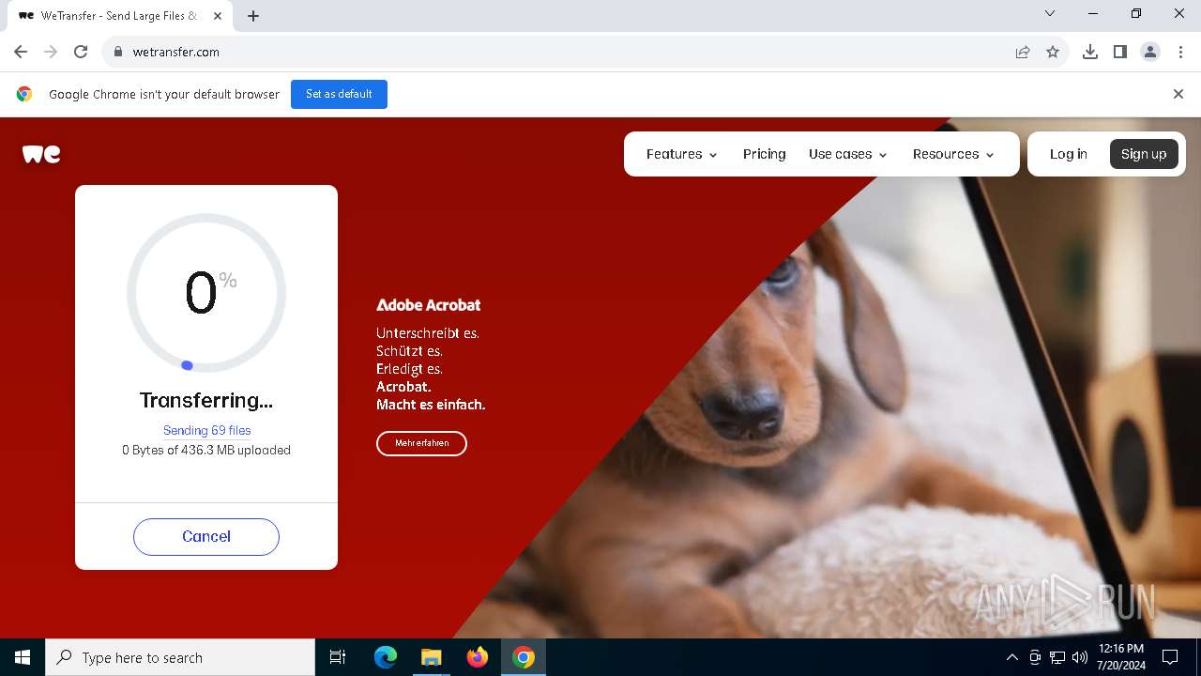Click the taskbar search box

click(x=180, y=657)
